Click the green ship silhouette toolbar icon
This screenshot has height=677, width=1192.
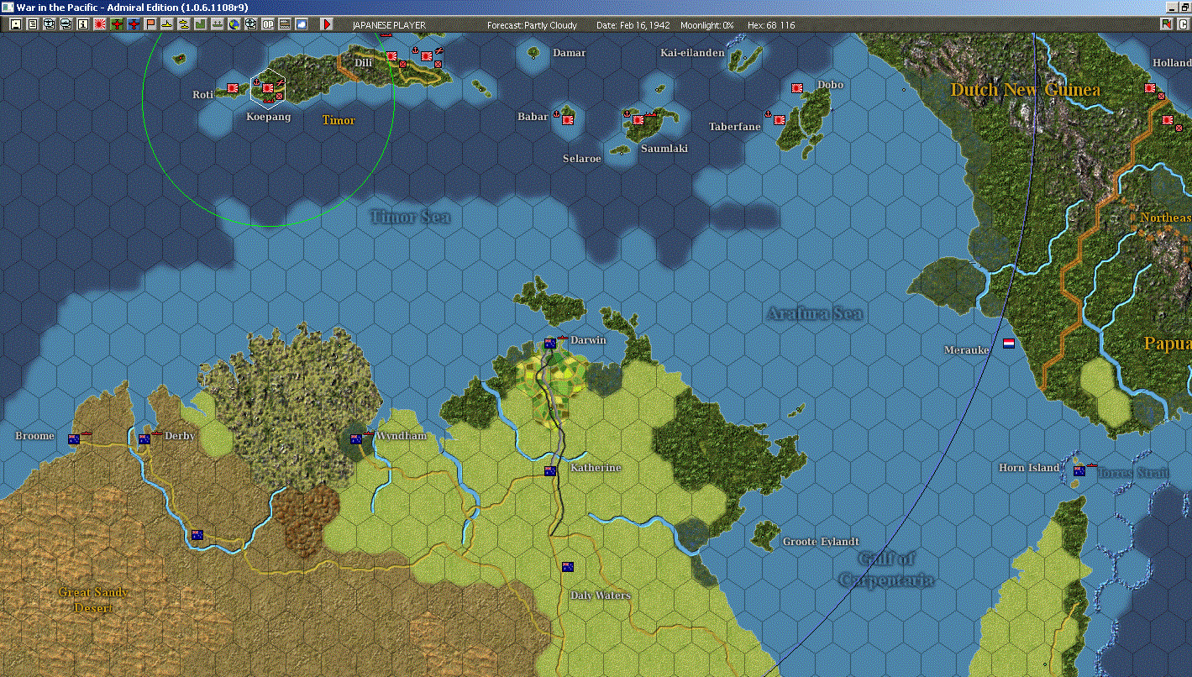[218, 24]
